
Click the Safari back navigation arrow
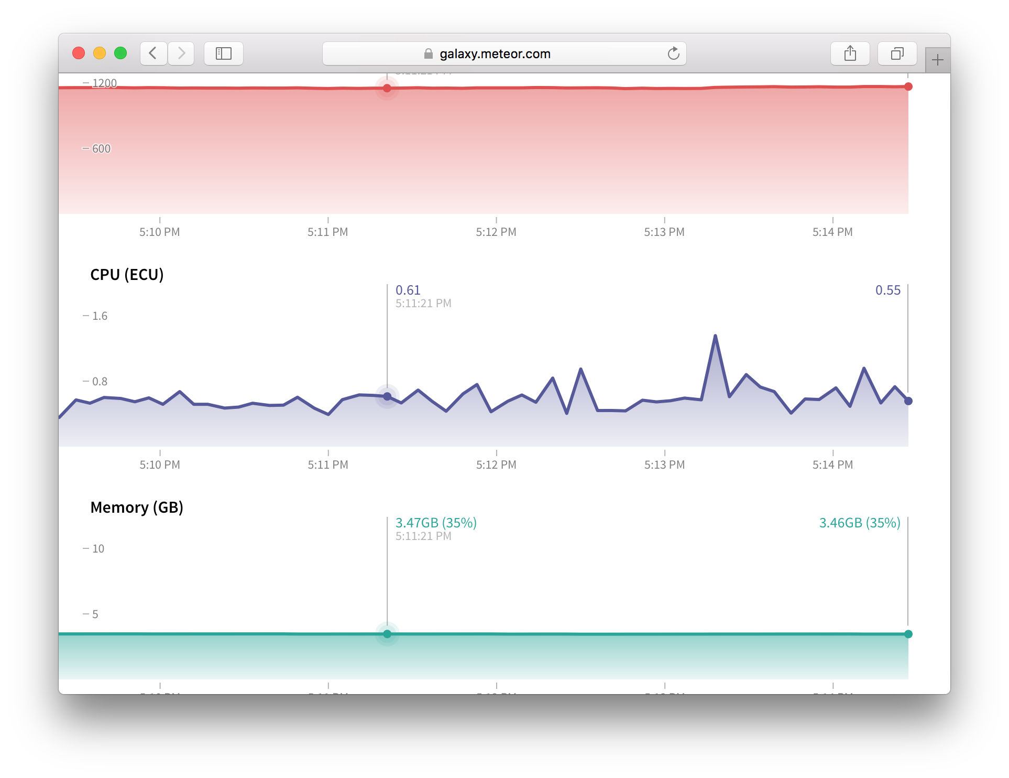[153, 53]
